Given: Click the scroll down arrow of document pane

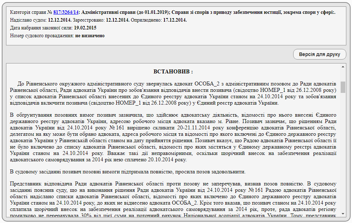Looking at the screenshot, I should coord(343,214).
